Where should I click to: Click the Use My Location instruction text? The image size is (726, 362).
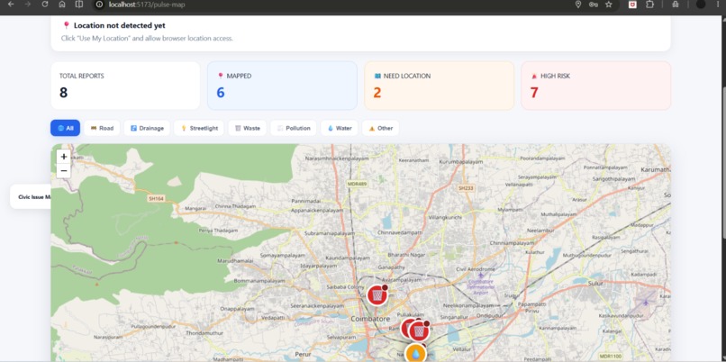(147, 39)
